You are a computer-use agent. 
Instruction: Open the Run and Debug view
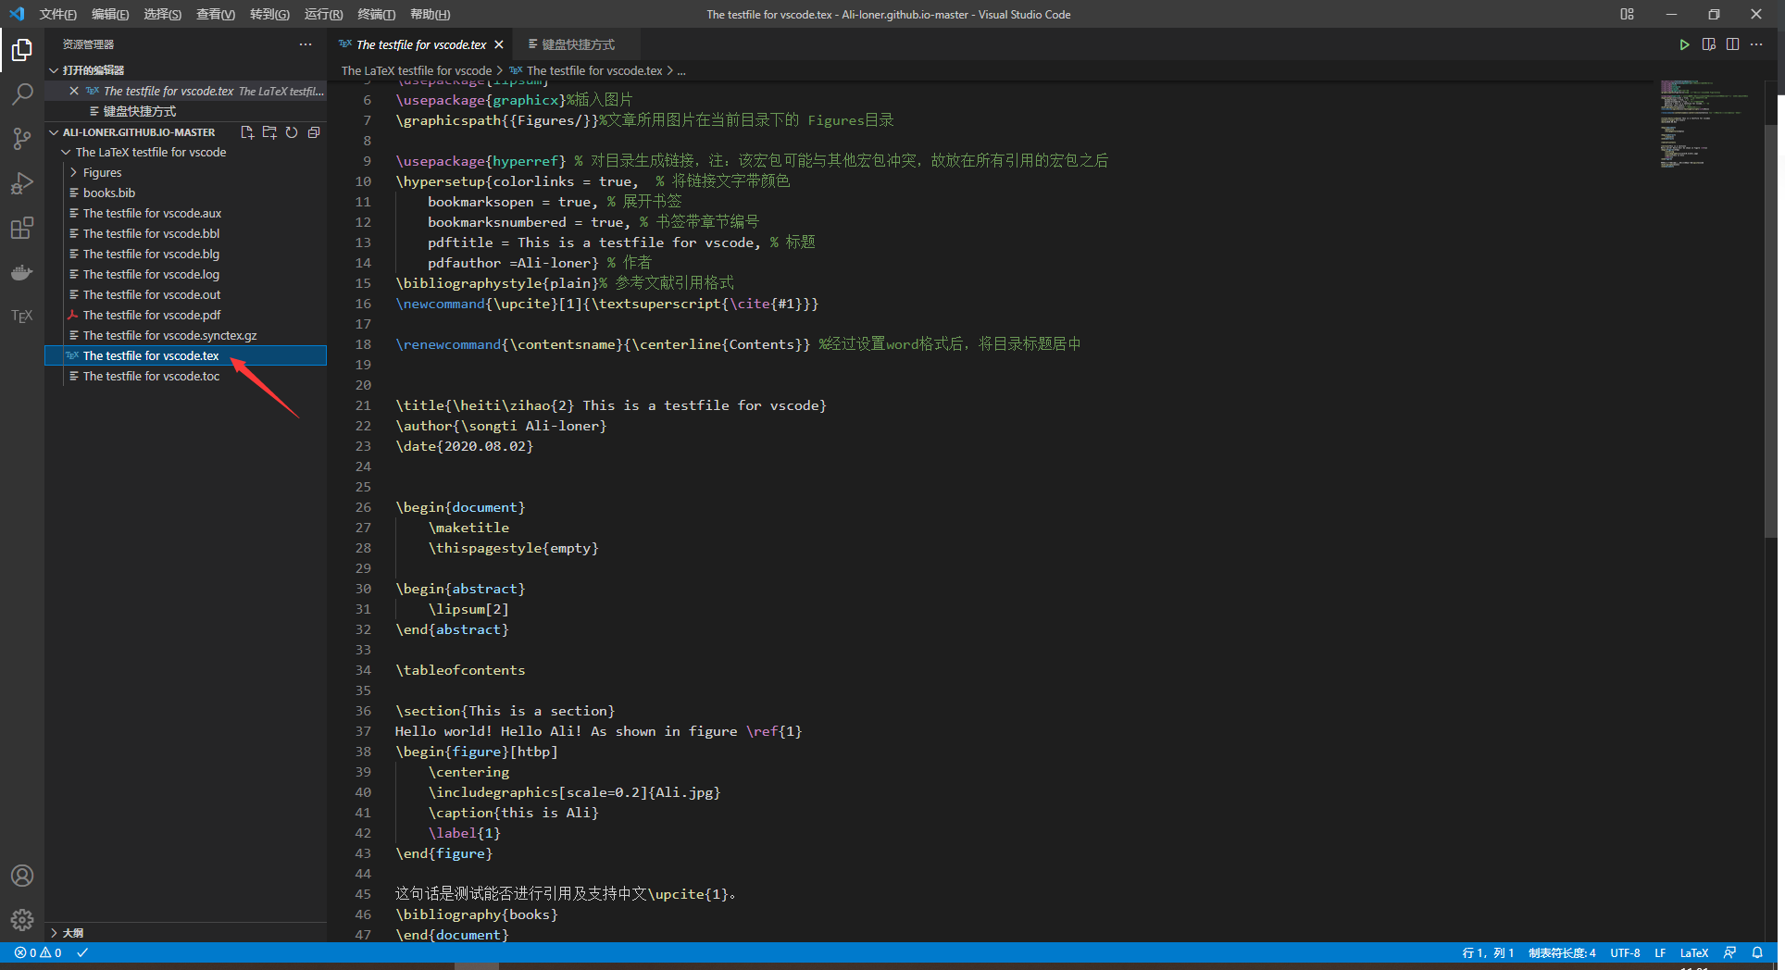(x=22, y=183)
